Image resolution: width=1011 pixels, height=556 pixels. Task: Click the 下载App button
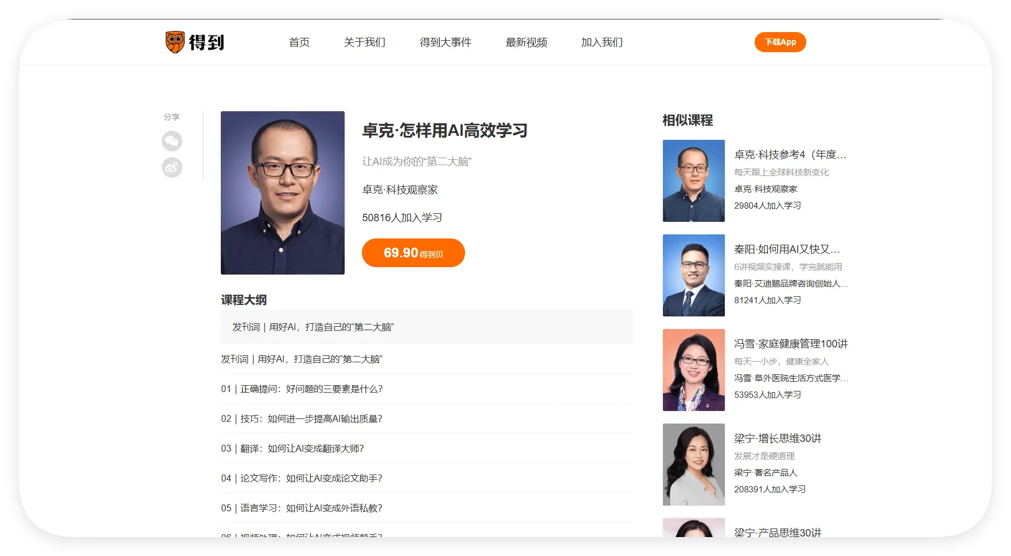[x=780, y=42]
